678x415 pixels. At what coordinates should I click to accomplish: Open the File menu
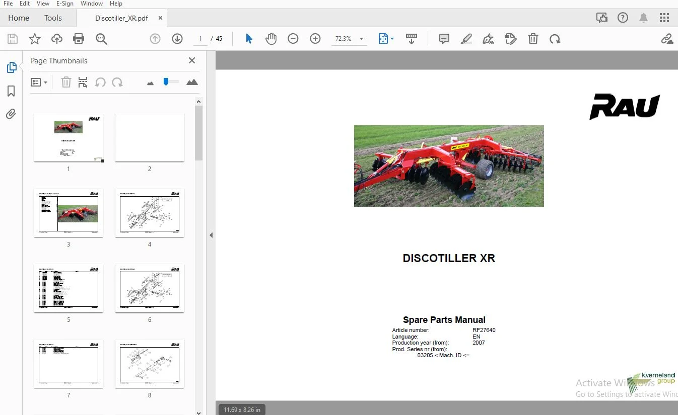coord(8,4)
